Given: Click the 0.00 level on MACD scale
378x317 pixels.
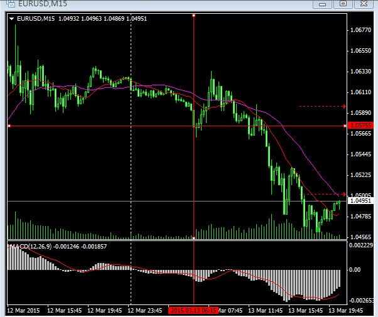Looking at the screenshot, I should (x=355, y=270).
